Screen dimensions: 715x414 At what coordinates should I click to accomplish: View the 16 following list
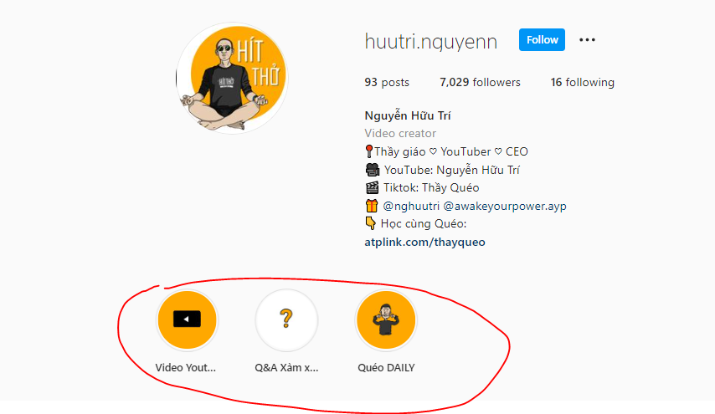[x=583, y=83]
